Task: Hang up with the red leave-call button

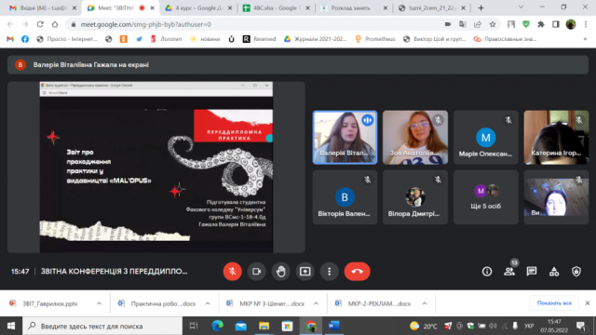Action: pos(357,271)
